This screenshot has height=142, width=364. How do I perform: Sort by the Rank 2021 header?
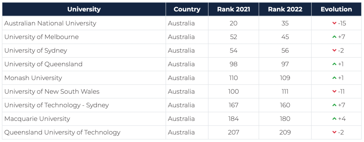(234, 9)
